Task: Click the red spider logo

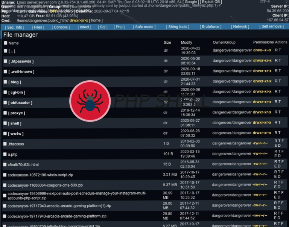Action: tap(90, 101)
